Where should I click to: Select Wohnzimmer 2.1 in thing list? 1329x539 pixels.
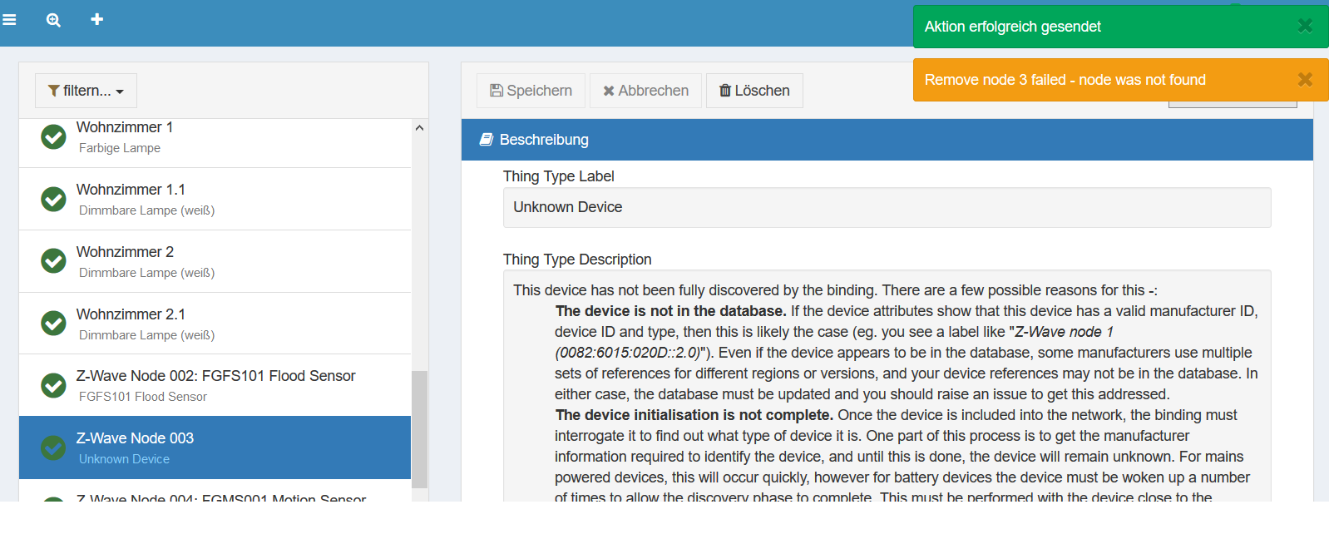click(x=215, y=324)
